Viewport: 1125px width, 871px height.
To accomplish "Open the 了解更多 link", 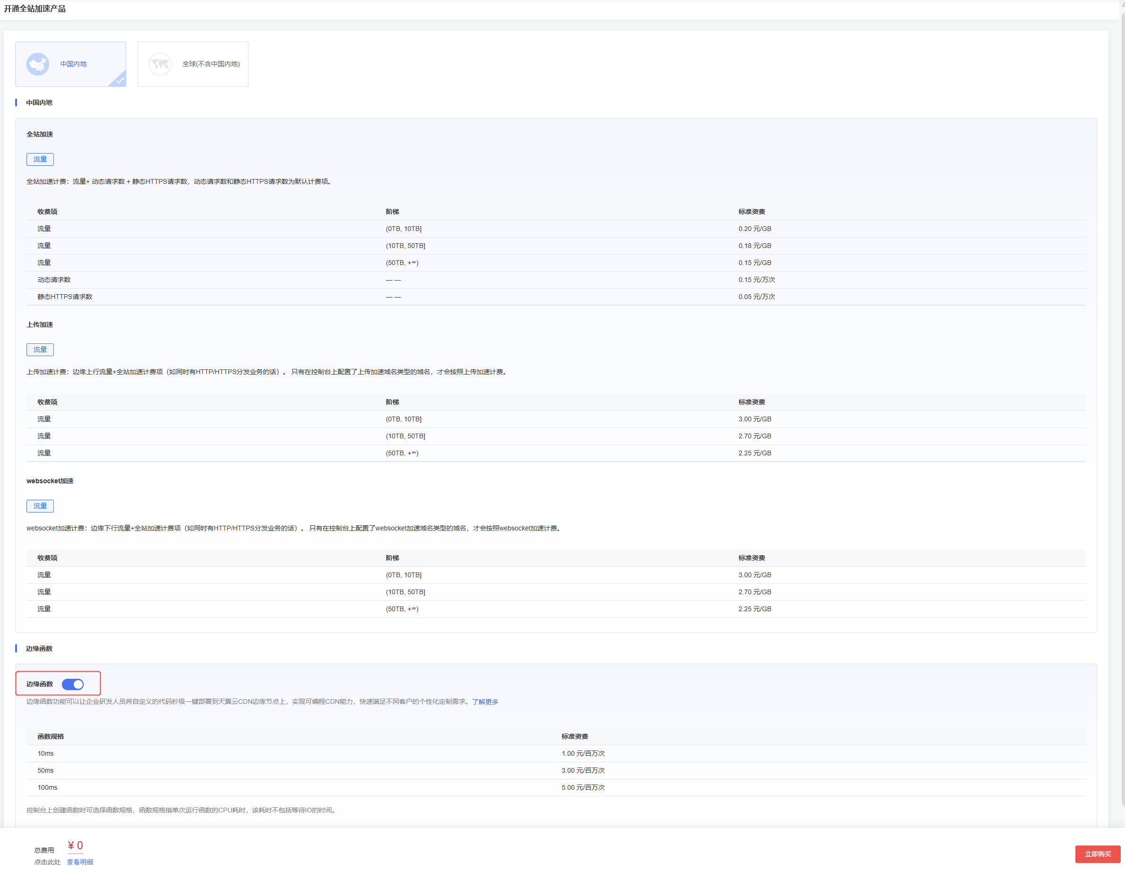I will pyautogui.click(x=485, y=701).
